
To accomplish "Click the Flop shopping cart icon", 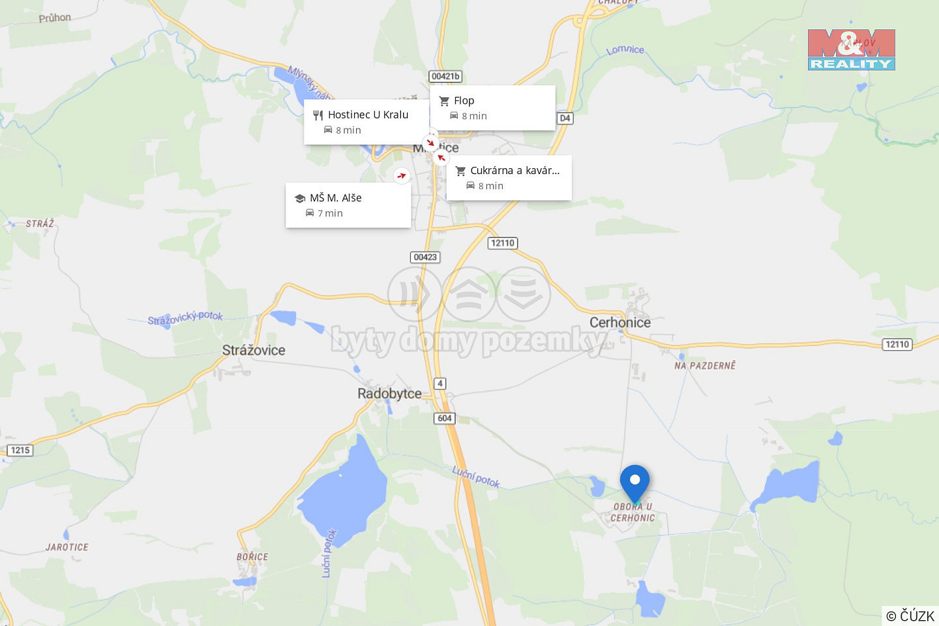I will coord(444,101).
